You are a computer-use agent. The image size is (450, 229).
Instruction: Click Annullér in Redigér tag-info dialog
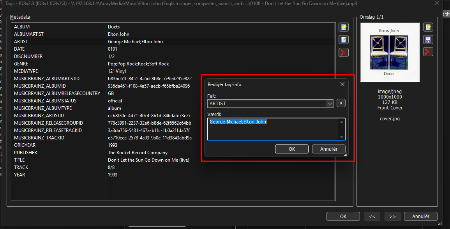click(x=328, y=149)
